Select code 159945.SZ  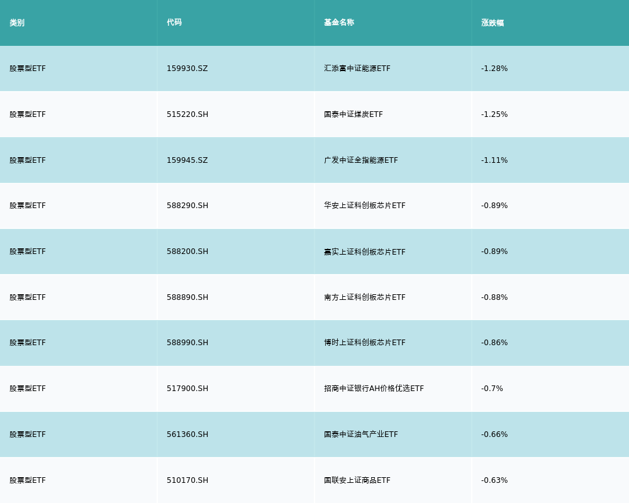click(x=187, y=160)
